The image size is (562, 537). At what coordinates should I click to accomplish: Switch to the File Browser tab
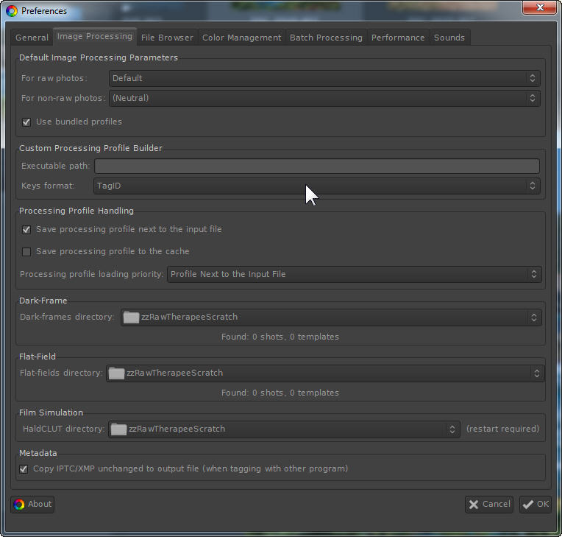click(167, 38)
